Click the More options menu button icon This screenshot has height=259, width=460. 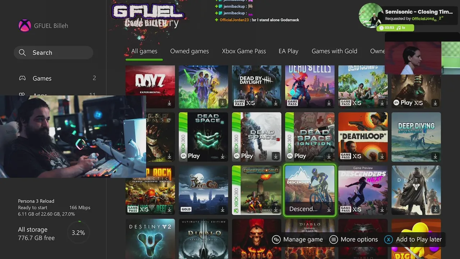point(333,240)
